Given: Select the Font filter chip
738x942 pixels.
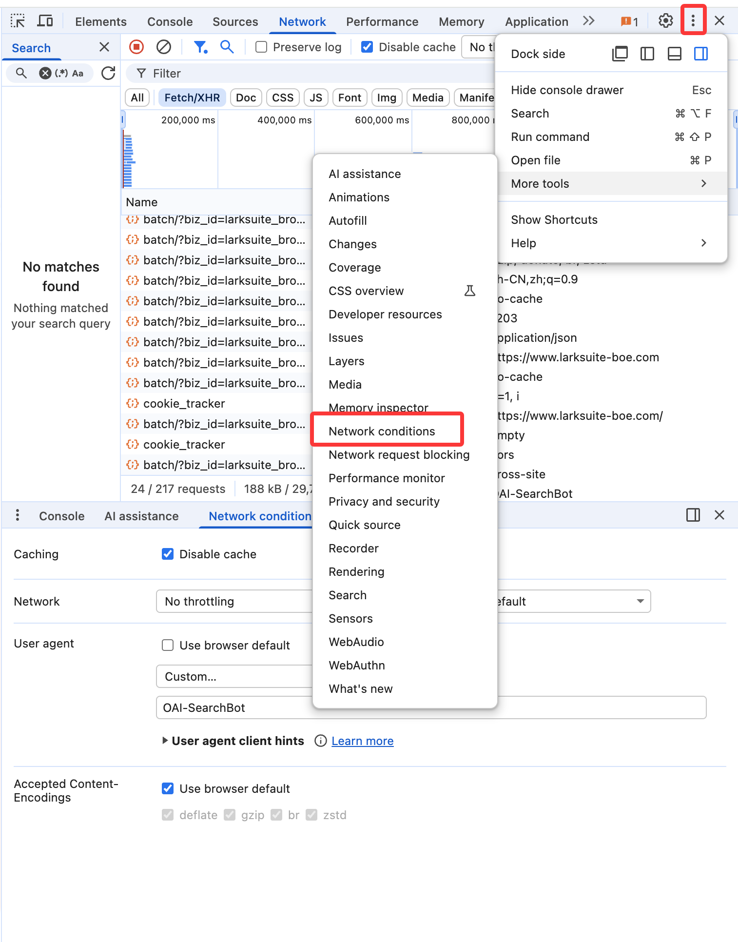Looking at the screenshot, I should (350, 98).
